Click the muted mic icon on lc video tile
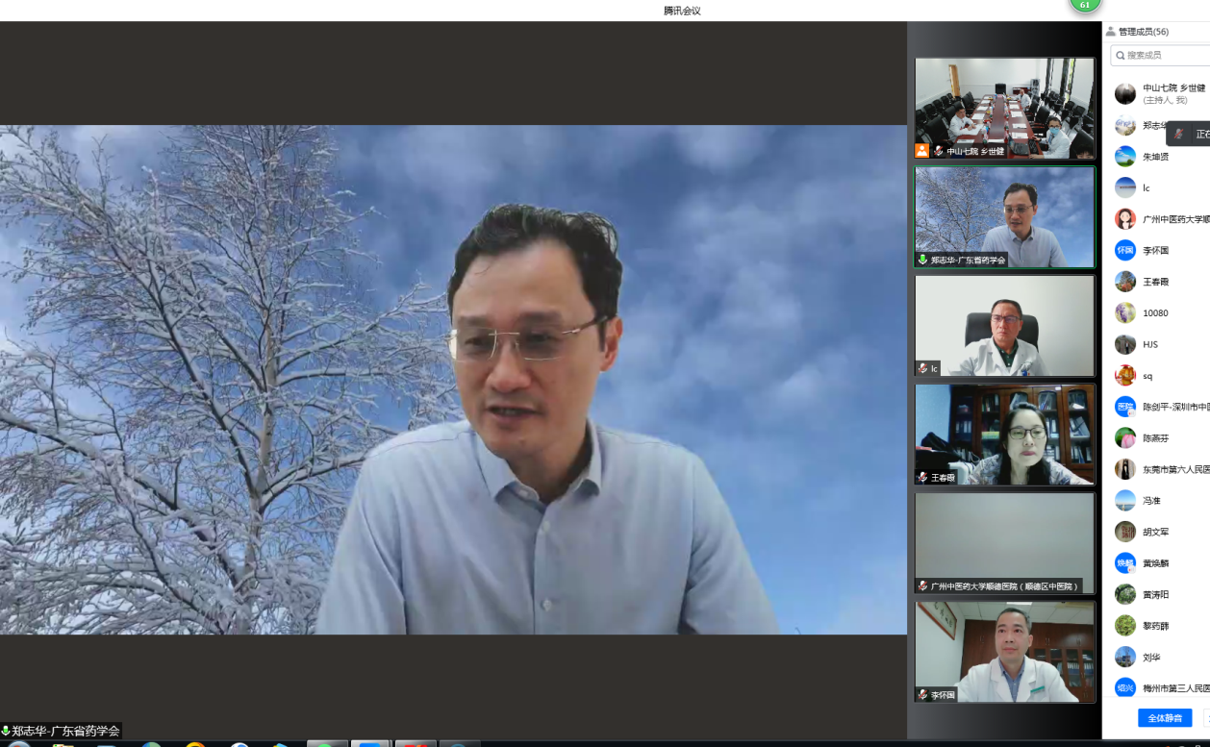Image resolution: width=1210 pixels, height=747 pixels. pyautogui.click(x=923, y=368)
